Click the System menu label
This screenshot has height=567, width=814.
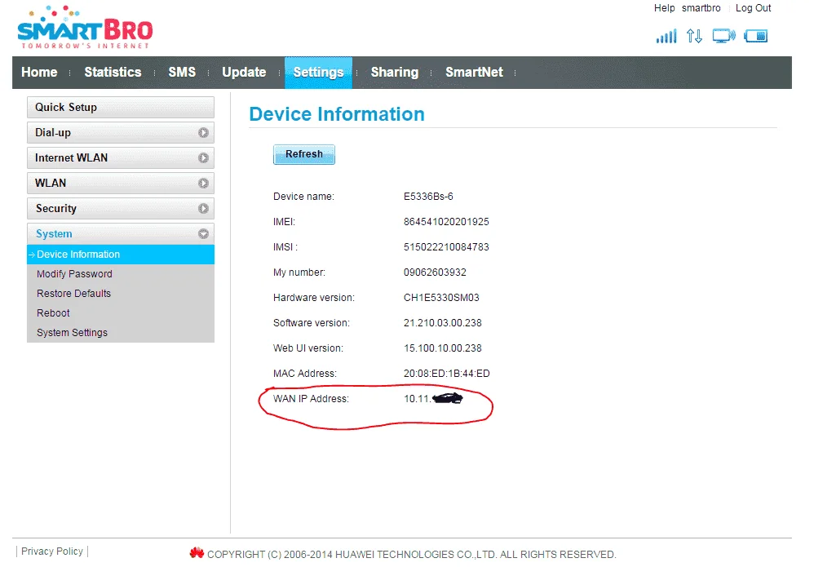[54, 234]
